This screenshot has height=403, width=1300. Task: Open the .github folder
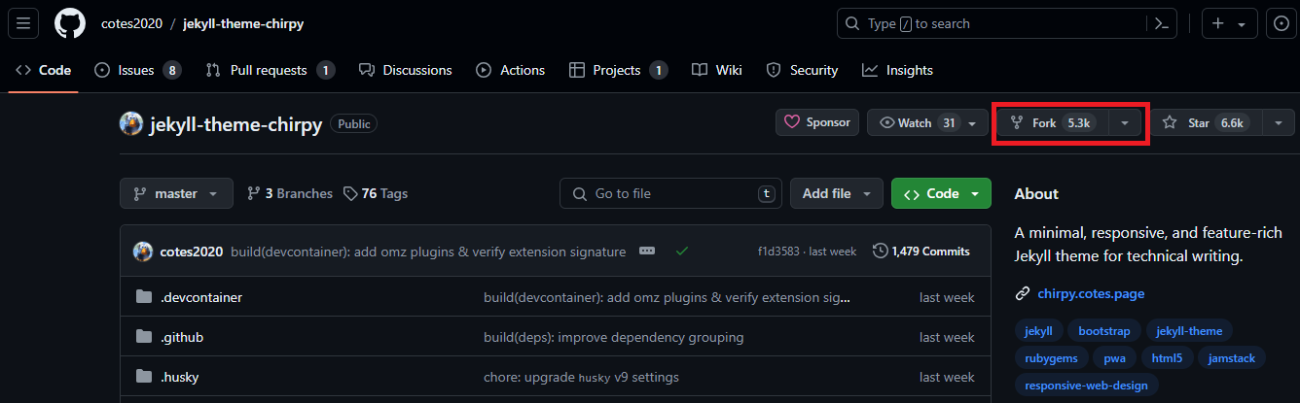coord(181,337)
